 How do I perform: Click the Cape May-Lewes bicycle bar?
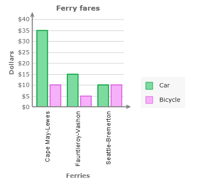(55, 95)
